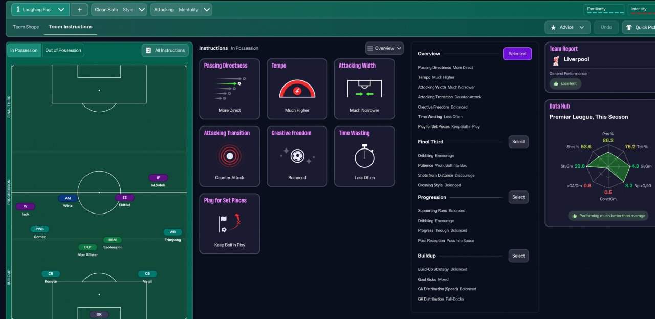Click the Build-Up Strategy Balanced row
This screenshot has width=655, height=319.
(x=443, y=269)
